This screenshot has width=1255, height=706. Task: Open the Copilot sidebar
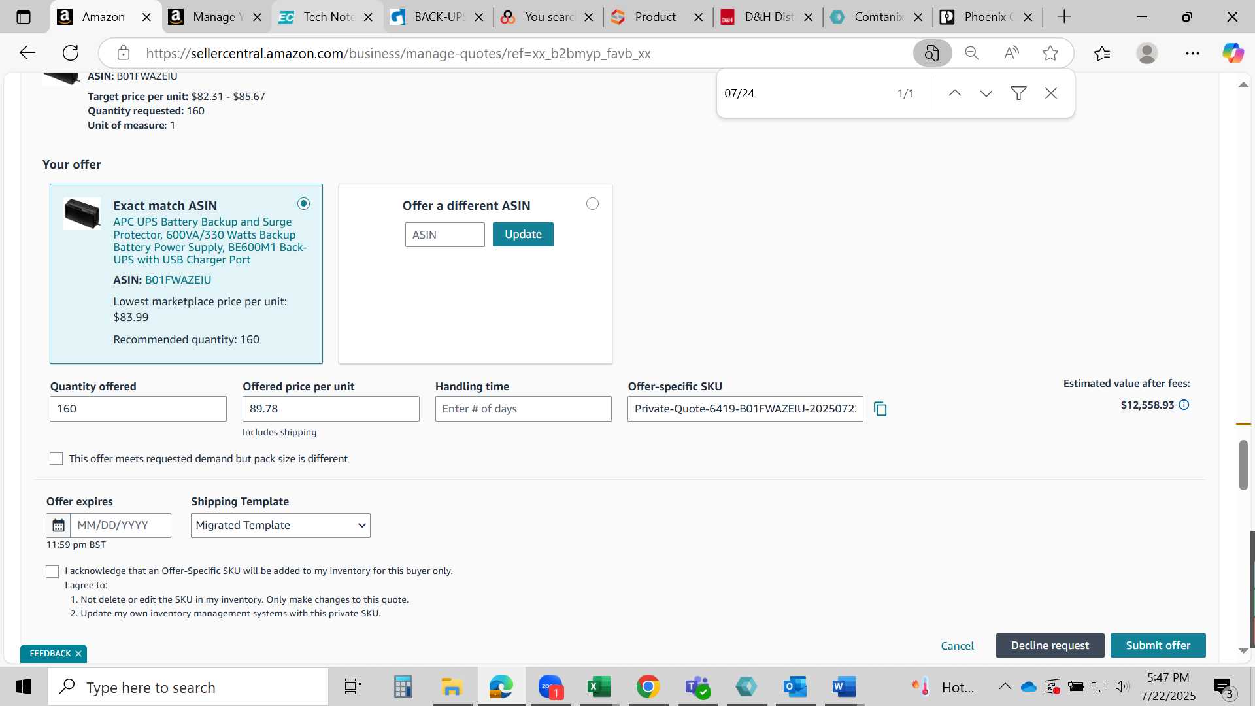click(1233, 53)
